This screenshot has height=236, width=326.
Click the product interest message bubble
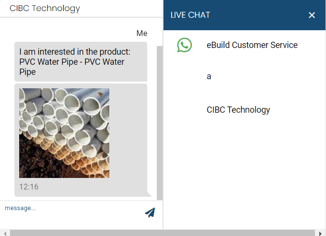(81, 62)
